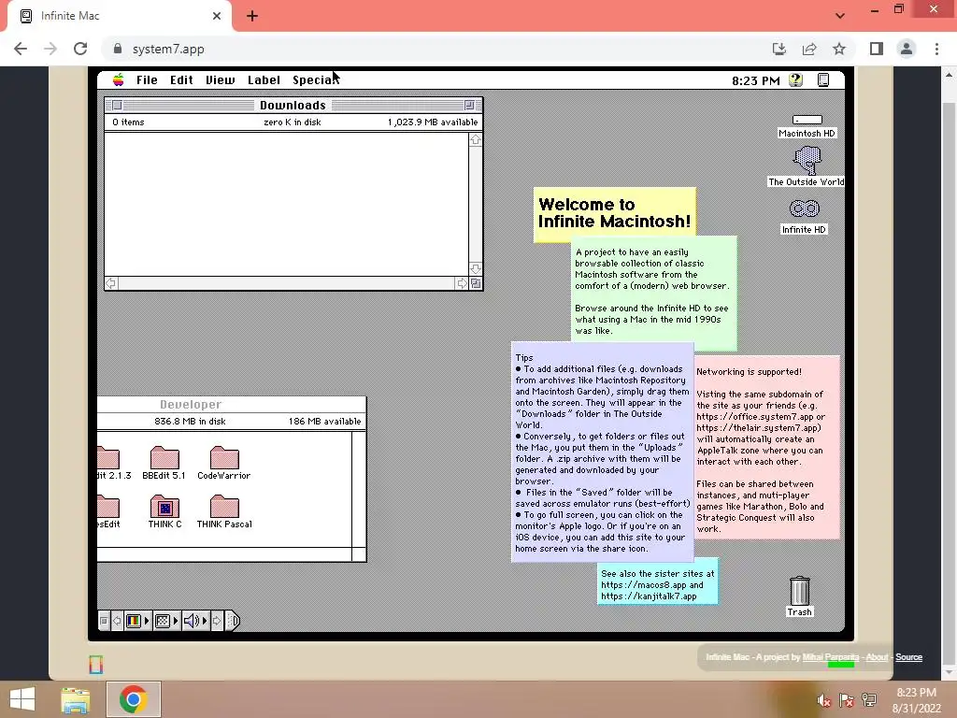
Task: Toggle Chrome side panel
Action: click(x=877, y=49)
